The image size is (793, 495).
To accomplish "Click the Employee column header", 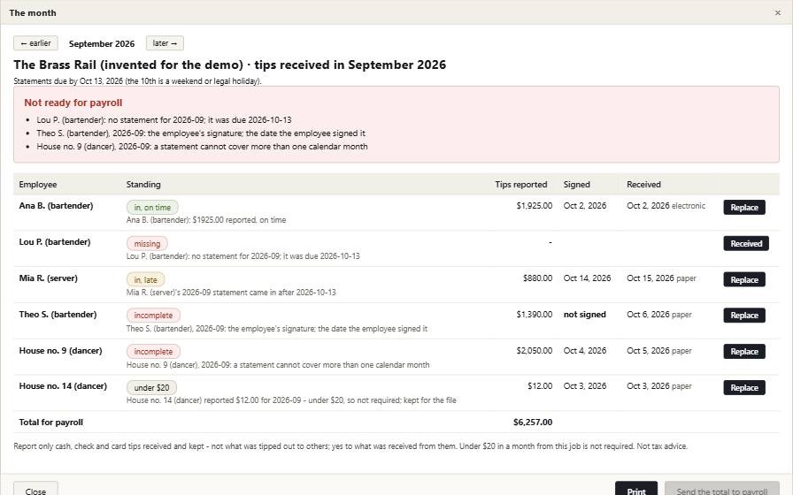I will (38, 185).
